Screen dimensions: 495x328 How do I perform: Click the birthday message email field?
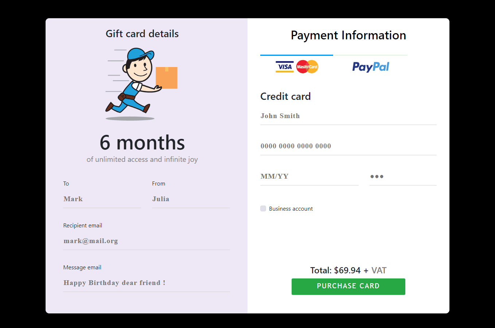pos(146,283)
